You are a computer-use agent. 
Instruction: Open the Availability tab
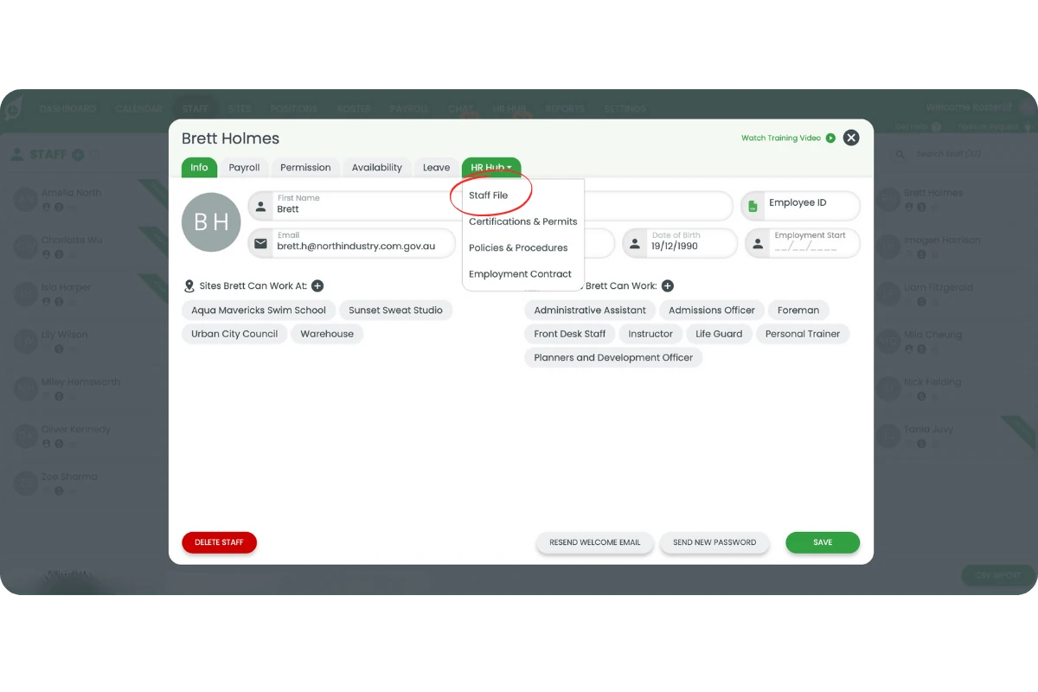(x=377, y=168)
